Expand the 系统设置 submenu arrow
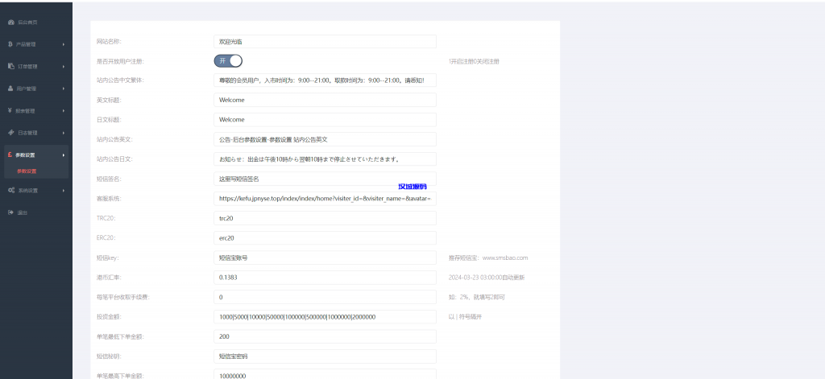This screenshot has width=825, height=379. tap(63, 191)
